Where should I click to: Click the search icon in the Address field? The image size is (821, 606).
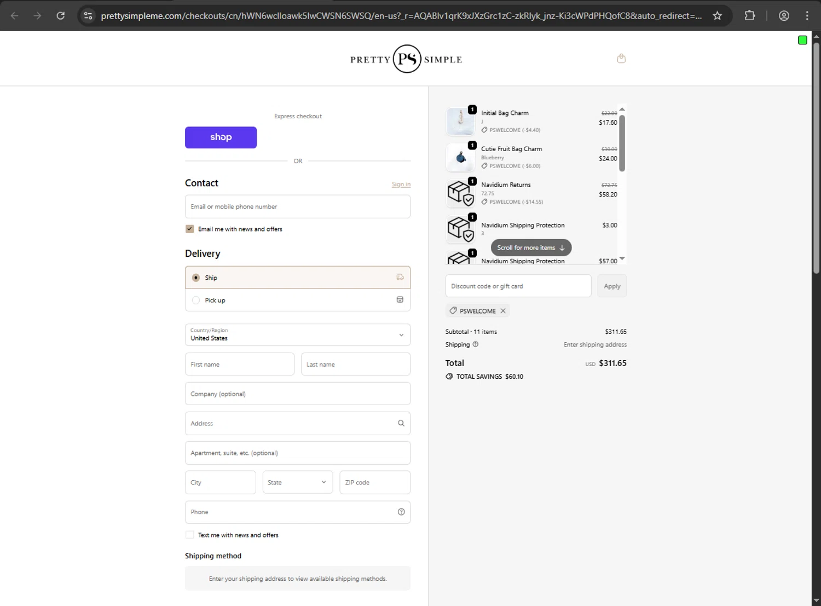point(401,423)
